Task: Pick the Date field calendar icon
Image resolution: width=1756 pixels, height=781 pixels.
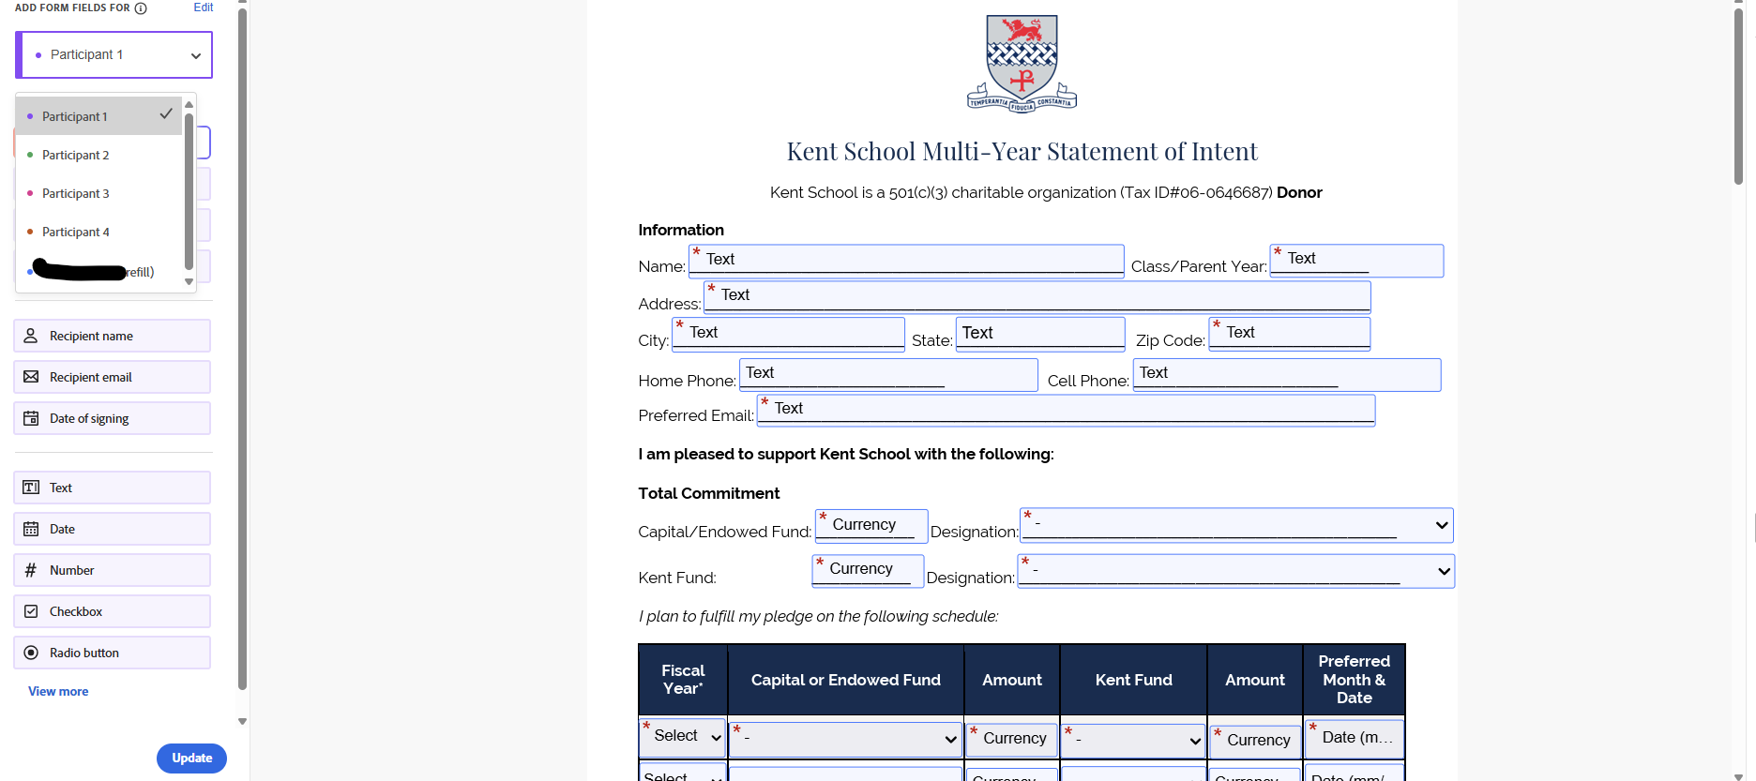Action: coord(31,529)
